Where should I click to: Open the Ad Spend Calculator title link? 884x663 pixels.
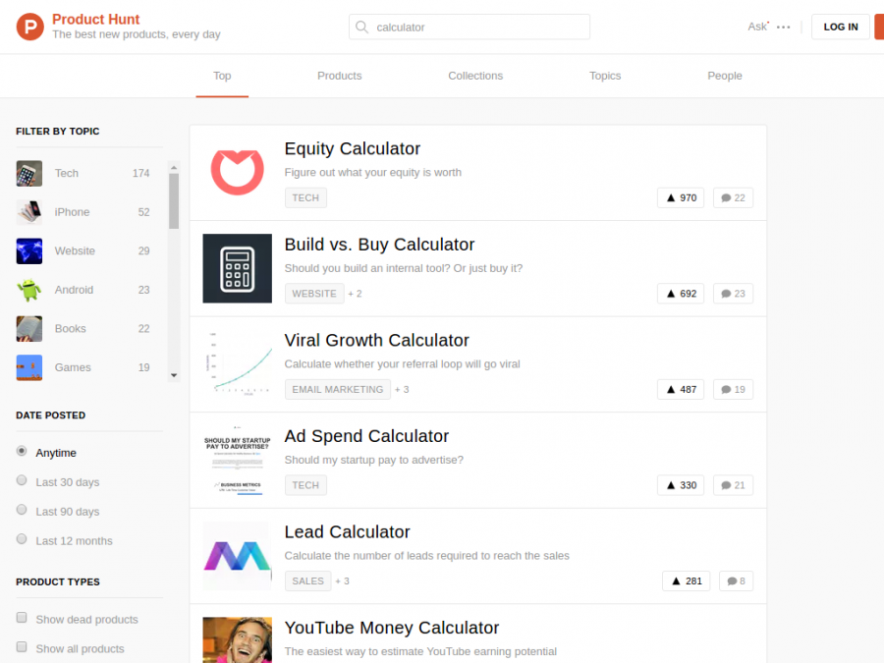(x=366, y=436)
